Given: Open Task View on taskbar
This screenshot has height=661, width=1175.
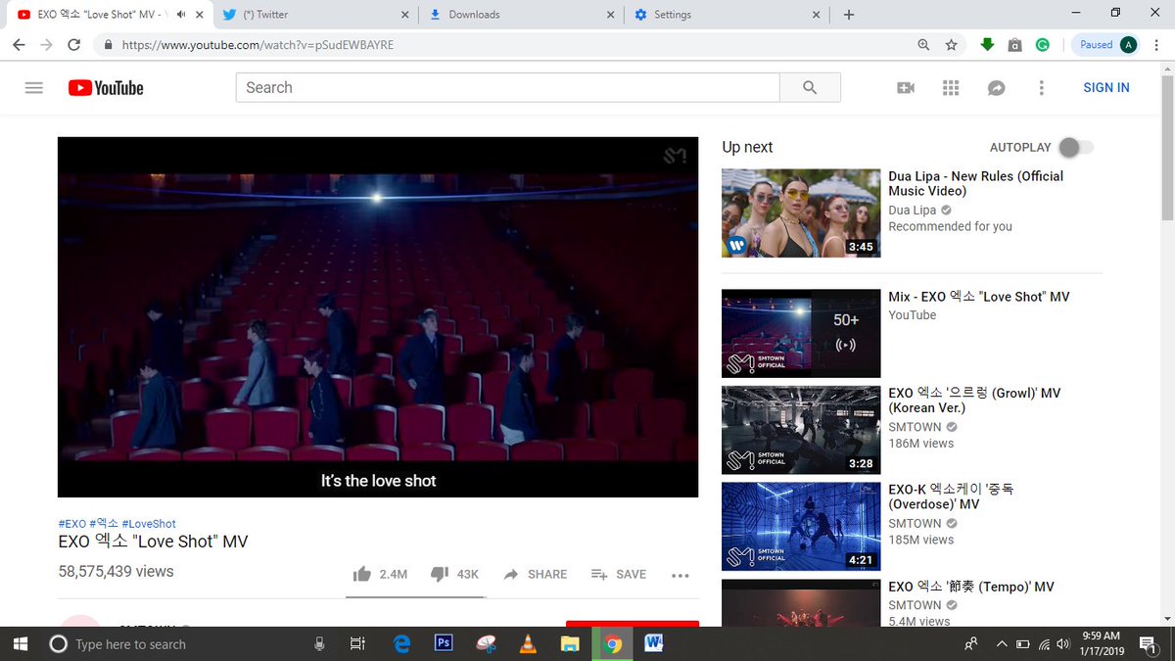Looking at the screenshot, I should (x=357, y=643).
